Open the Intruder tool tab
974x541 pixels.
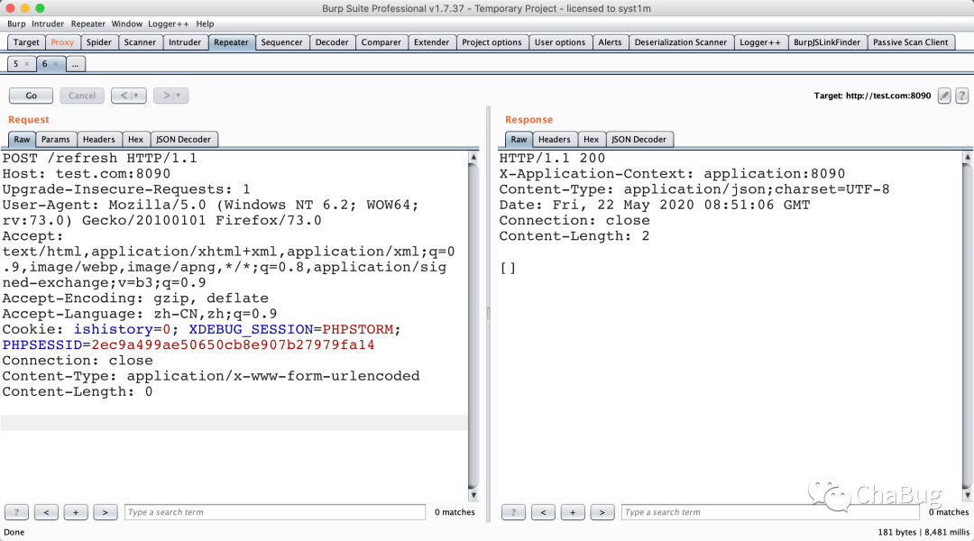185,42
